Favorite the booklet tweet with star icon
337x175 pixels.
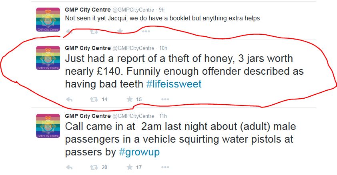(x=120, y=31)
